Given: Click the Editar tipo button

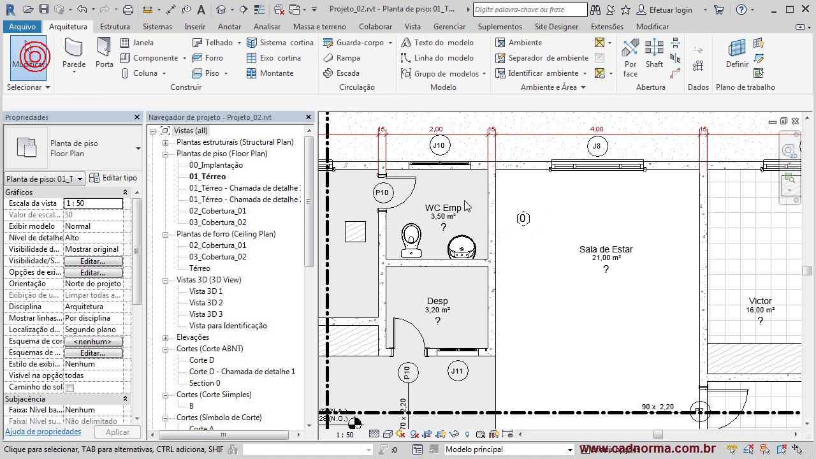Looking at the screenshot, I should [x=113, y=178].
